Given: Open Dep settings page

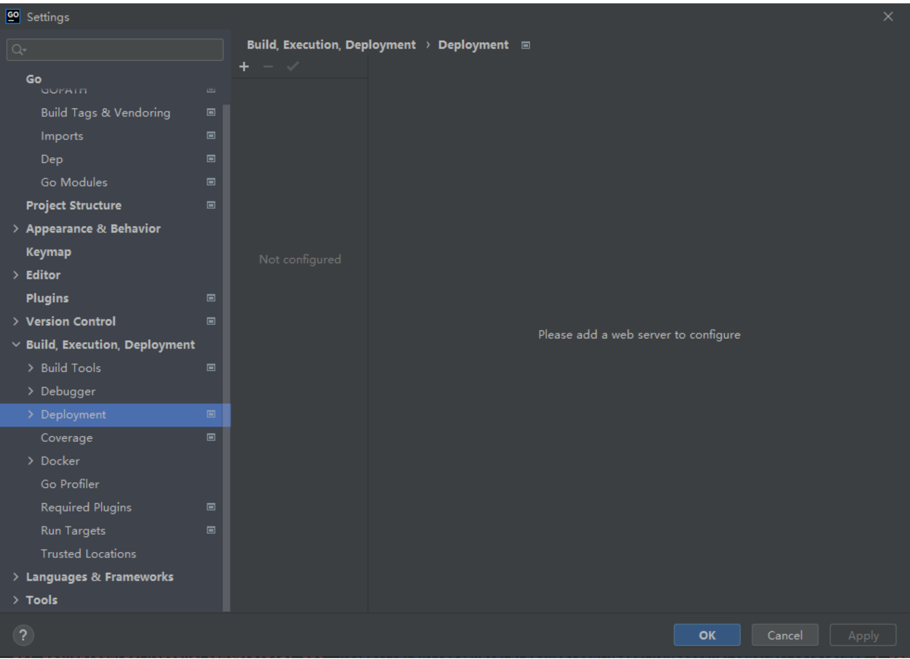Looking at the screenshot, I should click(x=52, y=159).
